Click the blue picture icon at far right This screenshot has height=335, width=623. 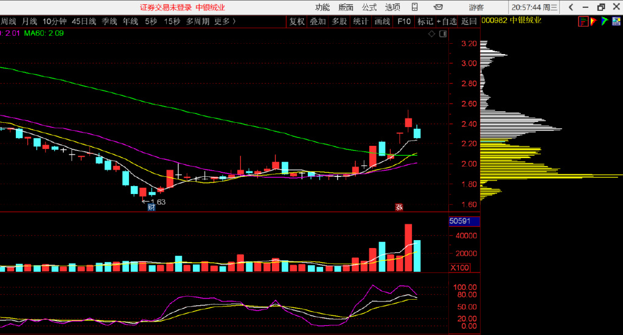click(615, 21)
